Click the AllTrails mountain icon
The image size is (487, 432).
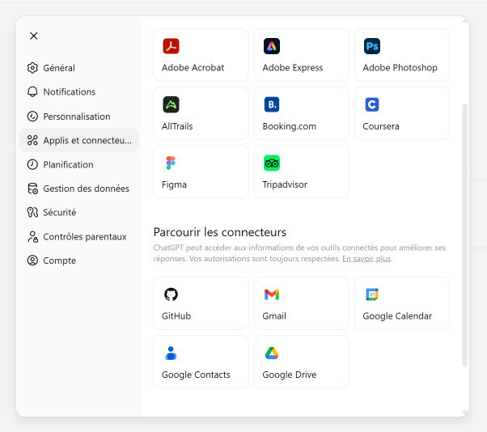(171, 104)
